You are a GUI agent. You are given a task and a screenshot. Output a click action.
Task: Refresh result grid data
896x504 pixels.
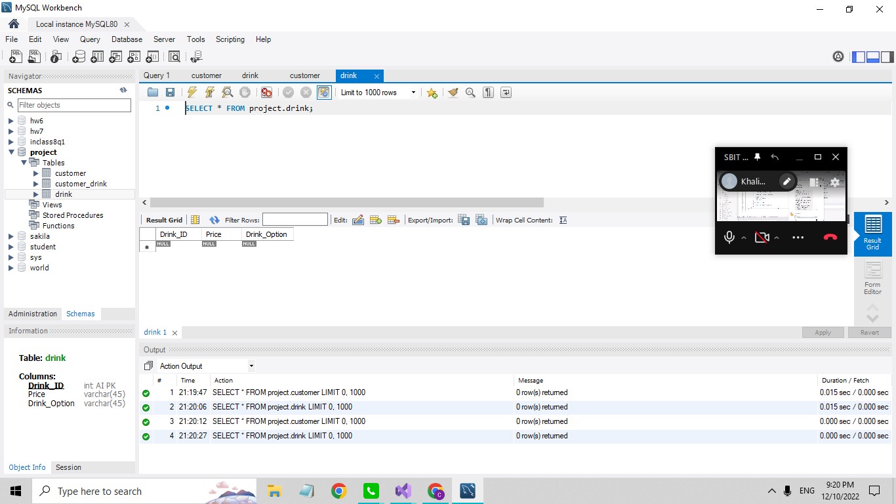214,220
